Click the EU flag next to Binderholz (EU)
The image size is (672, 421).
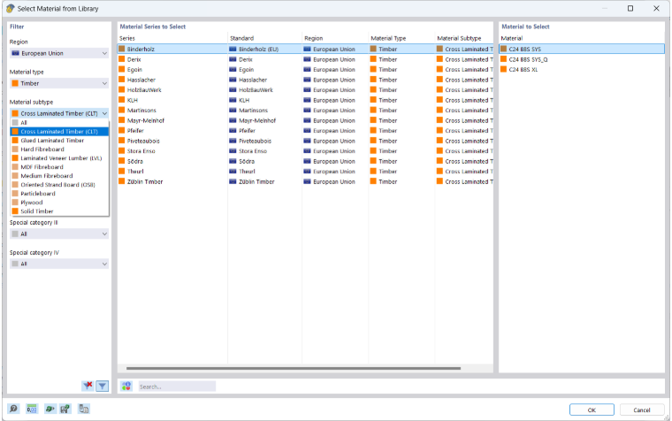233,49
